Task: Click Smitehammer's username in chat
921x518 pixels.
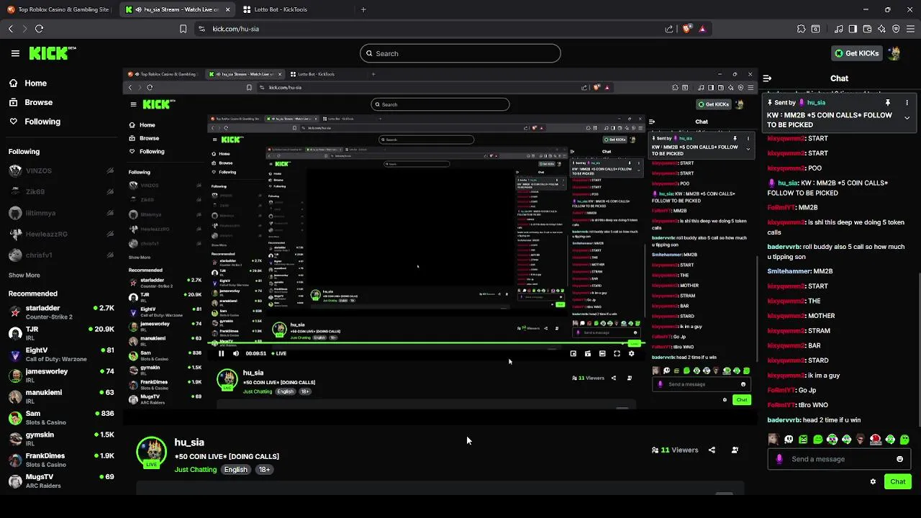Action: [x=788, y=271]
